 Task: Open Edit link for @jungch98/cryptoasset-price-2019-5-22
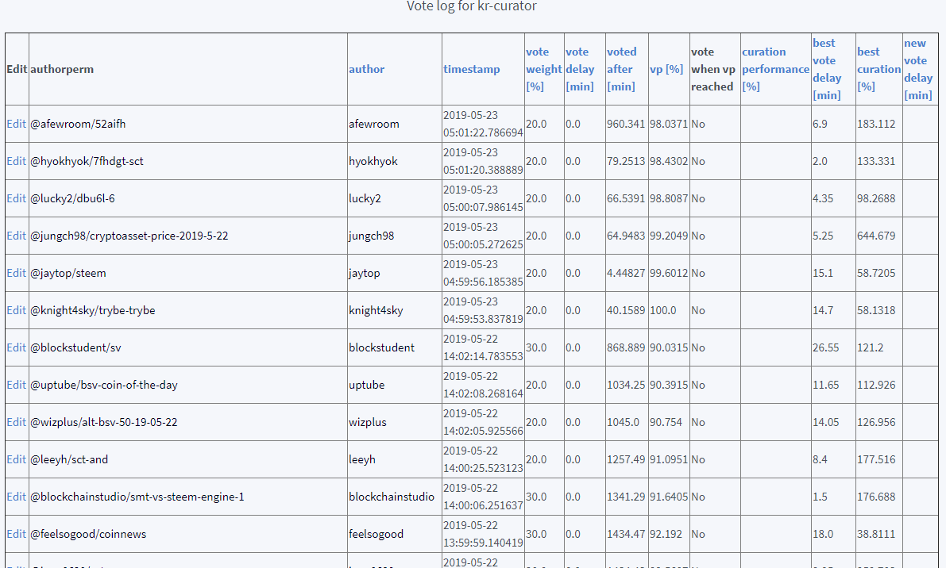coord(17,236)
